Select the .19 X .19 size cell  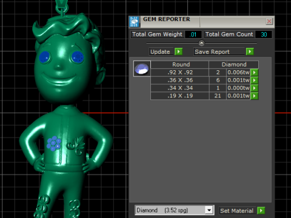[180, 96]
